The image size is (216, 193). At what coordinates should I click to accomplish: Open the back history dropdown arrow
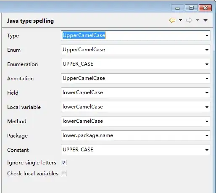[181, 20]
